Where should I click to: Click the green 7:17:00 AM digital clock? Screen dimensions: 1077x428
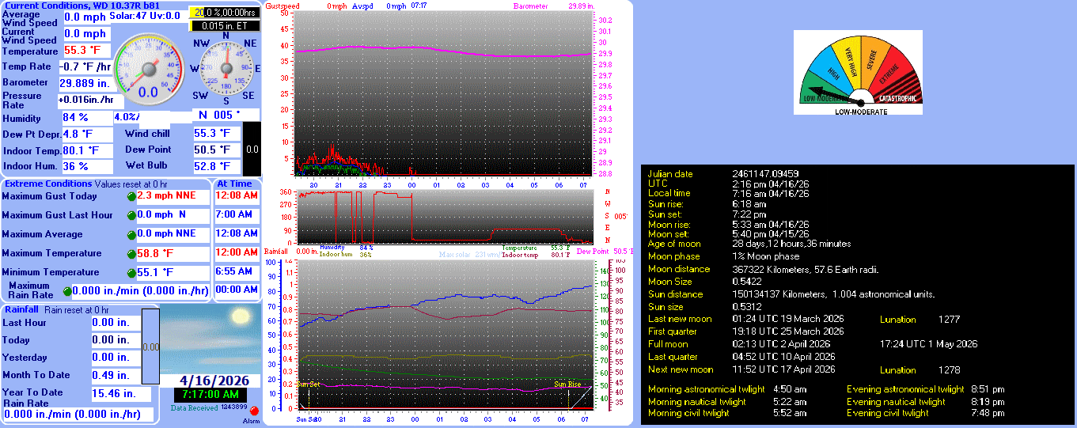(x=210, y=394)
